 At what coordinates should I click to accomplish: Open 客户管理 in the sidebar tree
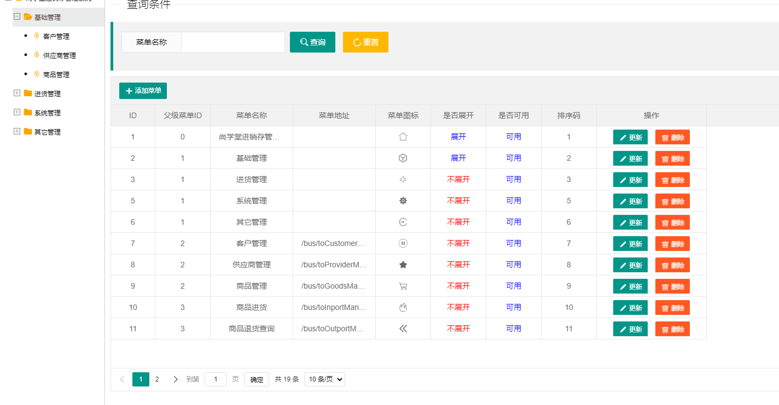tap(56, 36)
